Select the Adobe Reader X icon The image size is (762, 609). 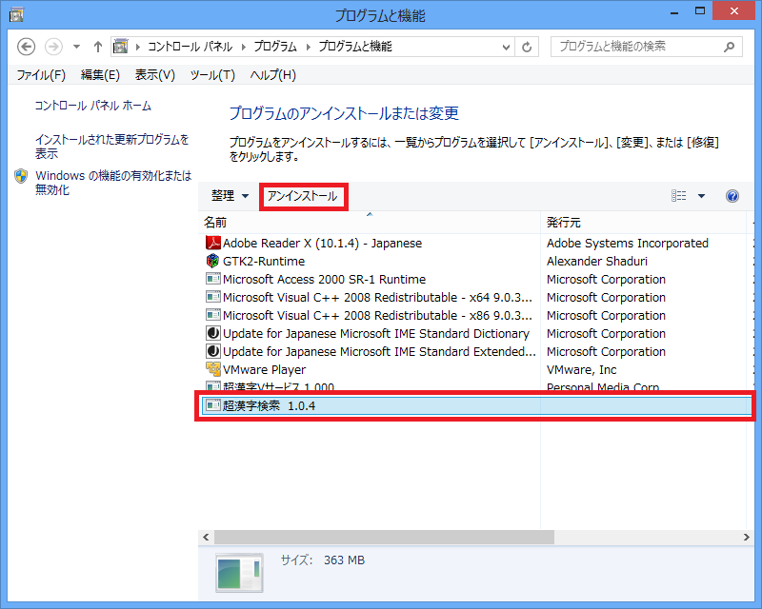pos(213,244)
